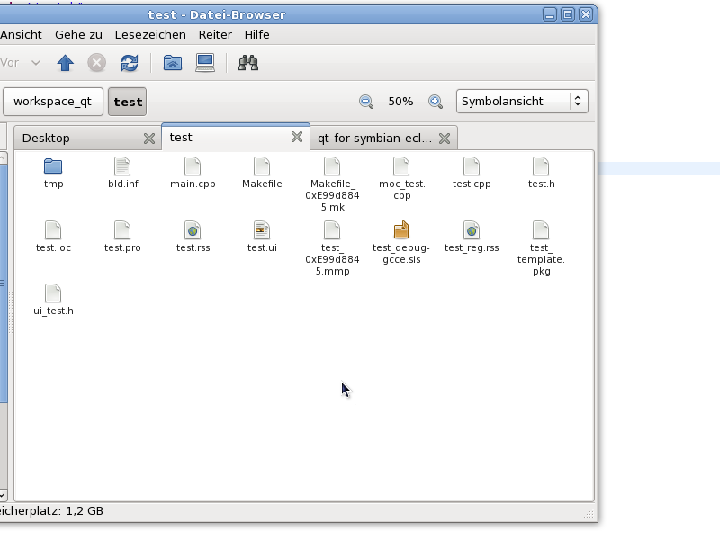Open the Gehe zu menu
720x540 pixels.
tap(78, 35)
